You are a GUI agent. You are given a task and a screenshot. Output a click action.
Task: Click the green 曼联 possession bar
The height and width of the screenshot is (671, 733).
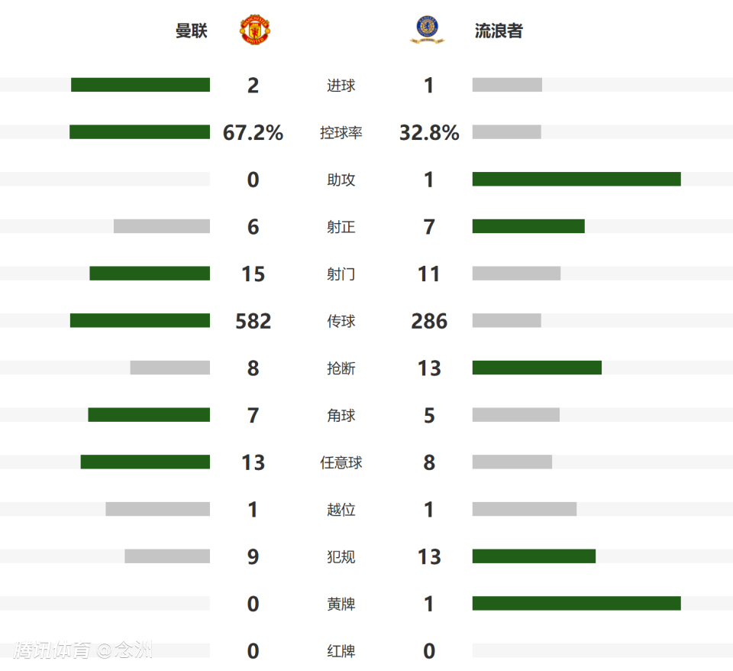[140, 132]
